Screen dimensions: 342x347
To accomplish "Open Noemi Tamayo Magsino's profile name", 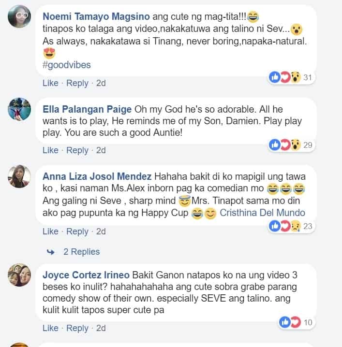I will pos(96,16).
